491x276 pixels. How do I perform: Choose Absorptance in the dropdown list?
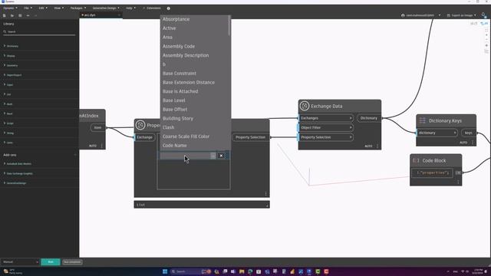pyautogui.click(x=176, y=19)
